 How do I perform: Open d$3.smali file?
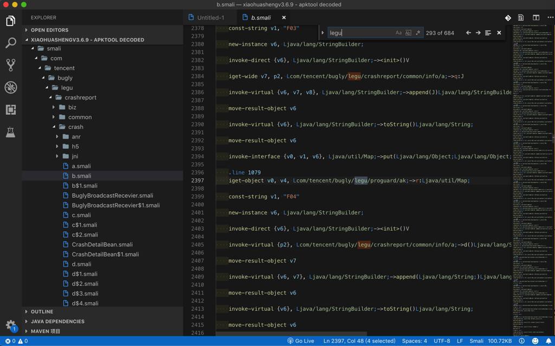102,293
